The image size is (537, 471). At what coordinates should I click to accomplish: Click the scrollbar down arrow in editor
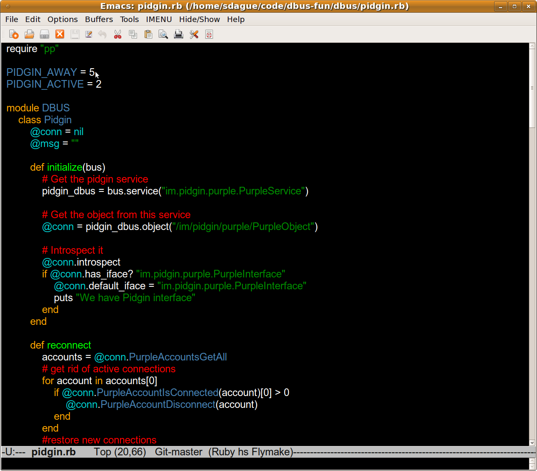(x=532, y=443)
